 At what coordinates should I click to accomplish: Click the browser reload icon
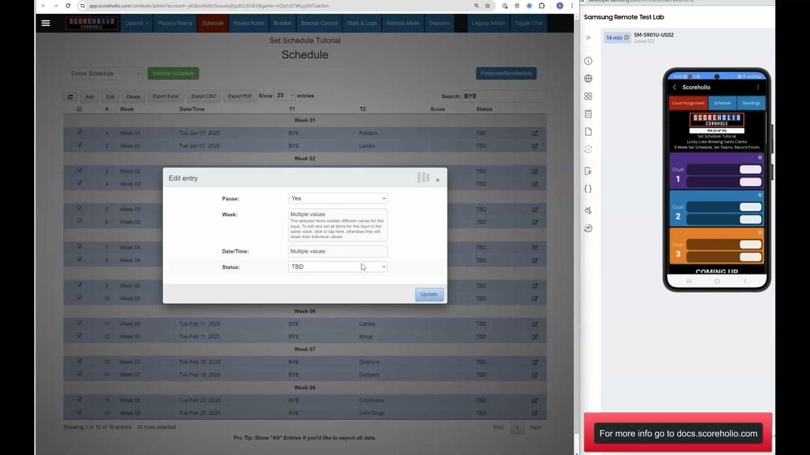(x=68, y=6)
